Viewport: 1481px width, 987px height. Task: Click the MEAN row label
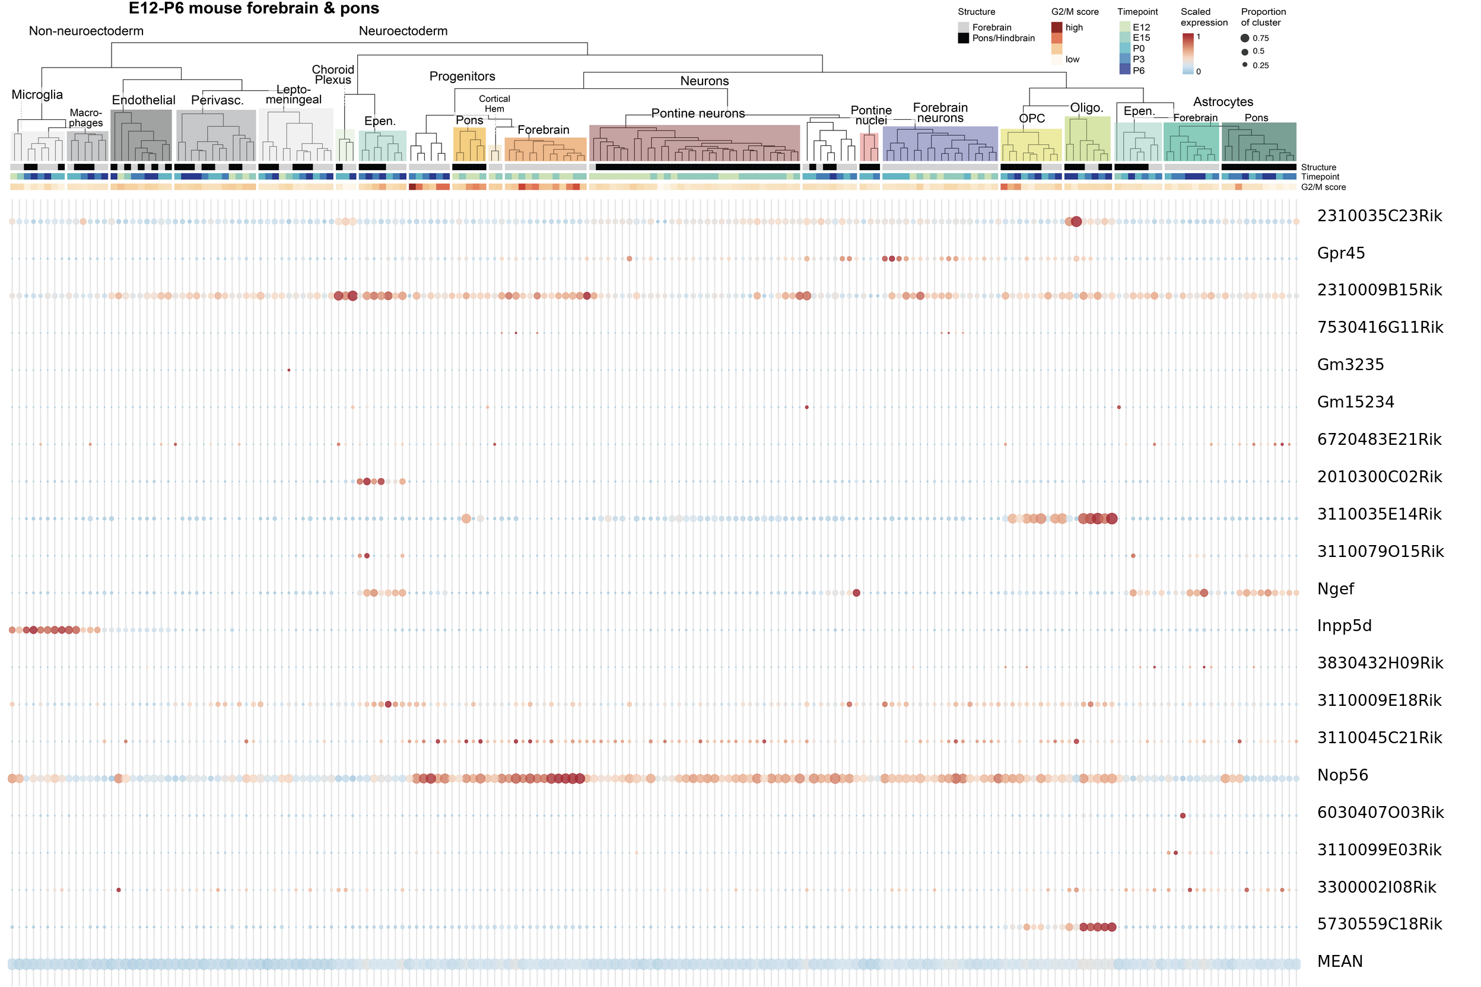1340,961
